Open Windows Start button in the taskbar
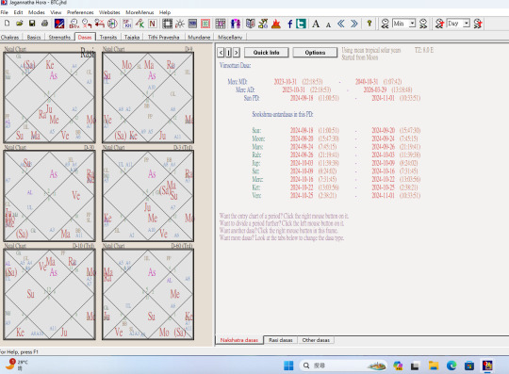Screen dimensions: 509x374 (288, 366)
